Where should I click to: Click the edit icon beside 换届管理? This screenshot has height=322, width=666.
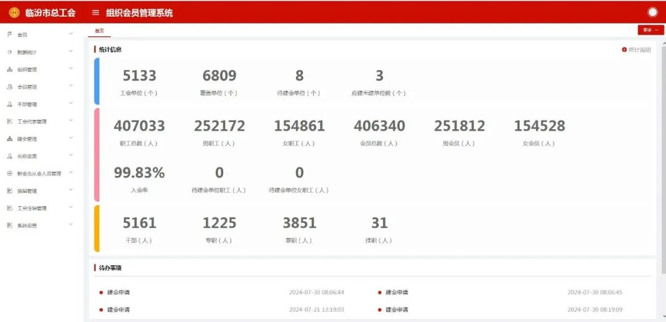pyautogui.click(x=10, y=190)
